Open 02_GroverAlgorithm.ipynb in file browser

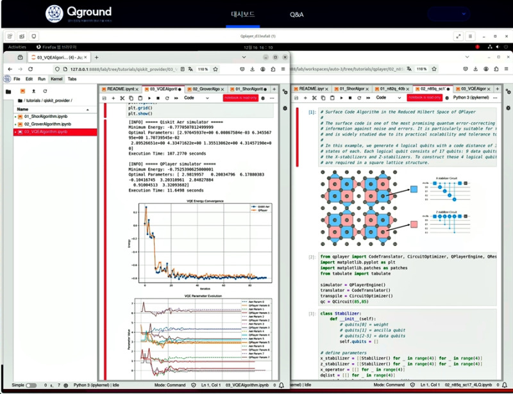tap(47, 124)
